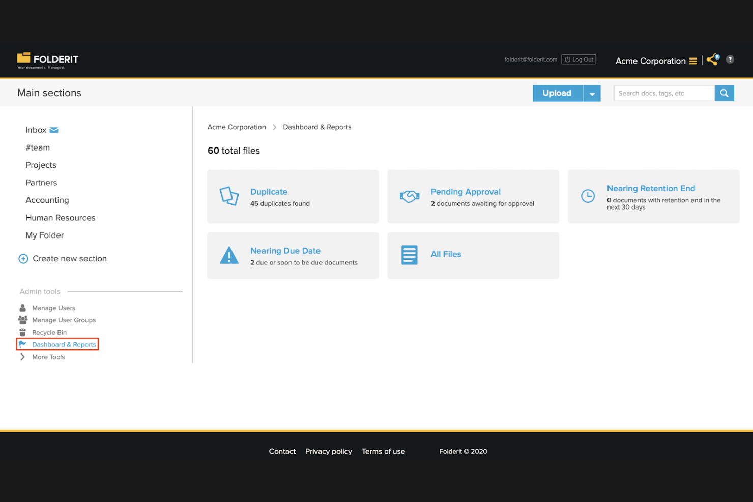Select the Human Resources section
The height and width of the screenshot is (502, 753).
coord(60,217)
